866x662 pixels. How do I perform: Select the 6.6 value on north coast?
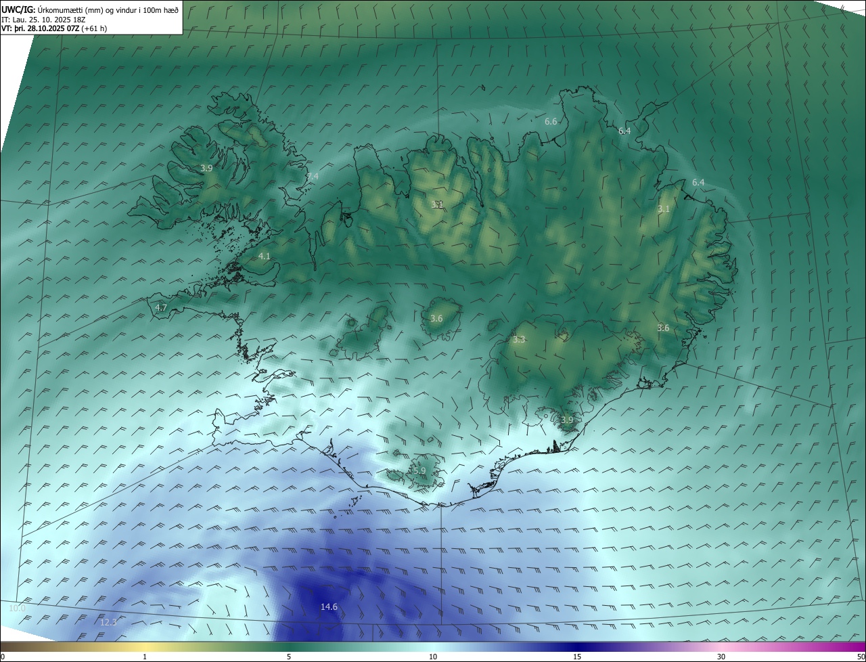click(x=551, y=122)
